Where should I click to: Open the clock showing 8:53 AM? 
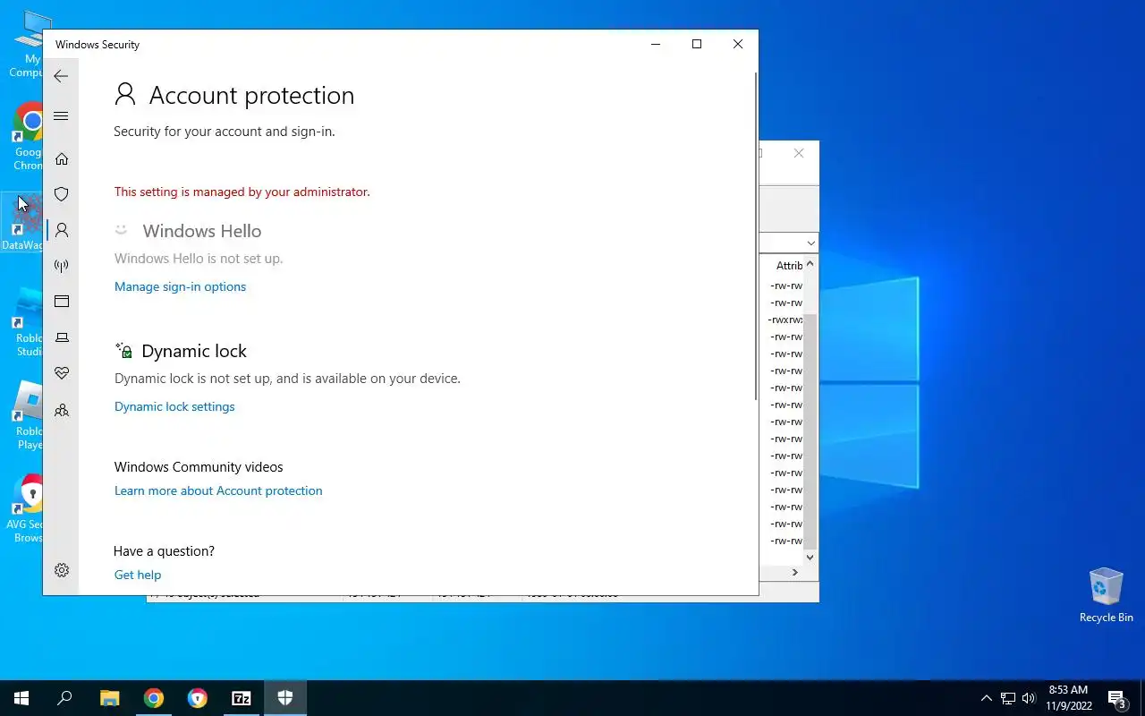(1069, 698)
